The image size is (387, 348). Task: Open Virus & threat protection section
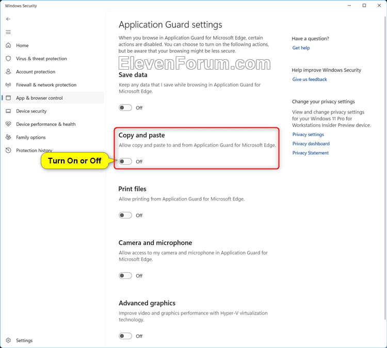pyautogui.click(x=53, y=58)
